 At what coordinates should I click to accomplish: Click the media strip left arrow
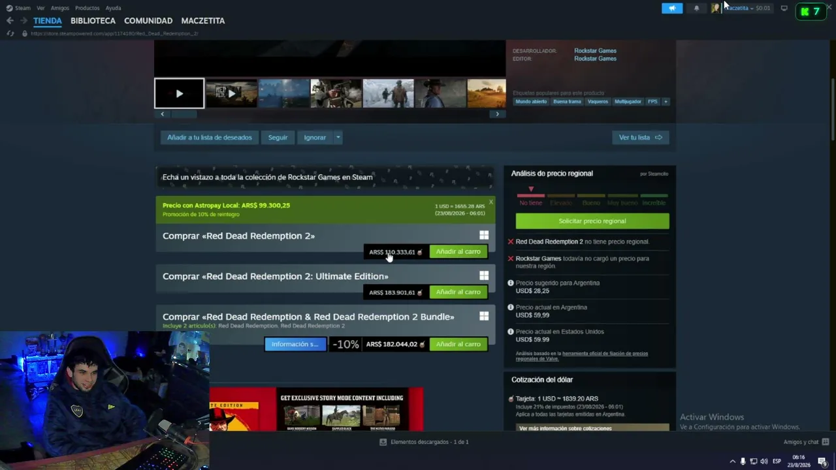tap(162, 114)
